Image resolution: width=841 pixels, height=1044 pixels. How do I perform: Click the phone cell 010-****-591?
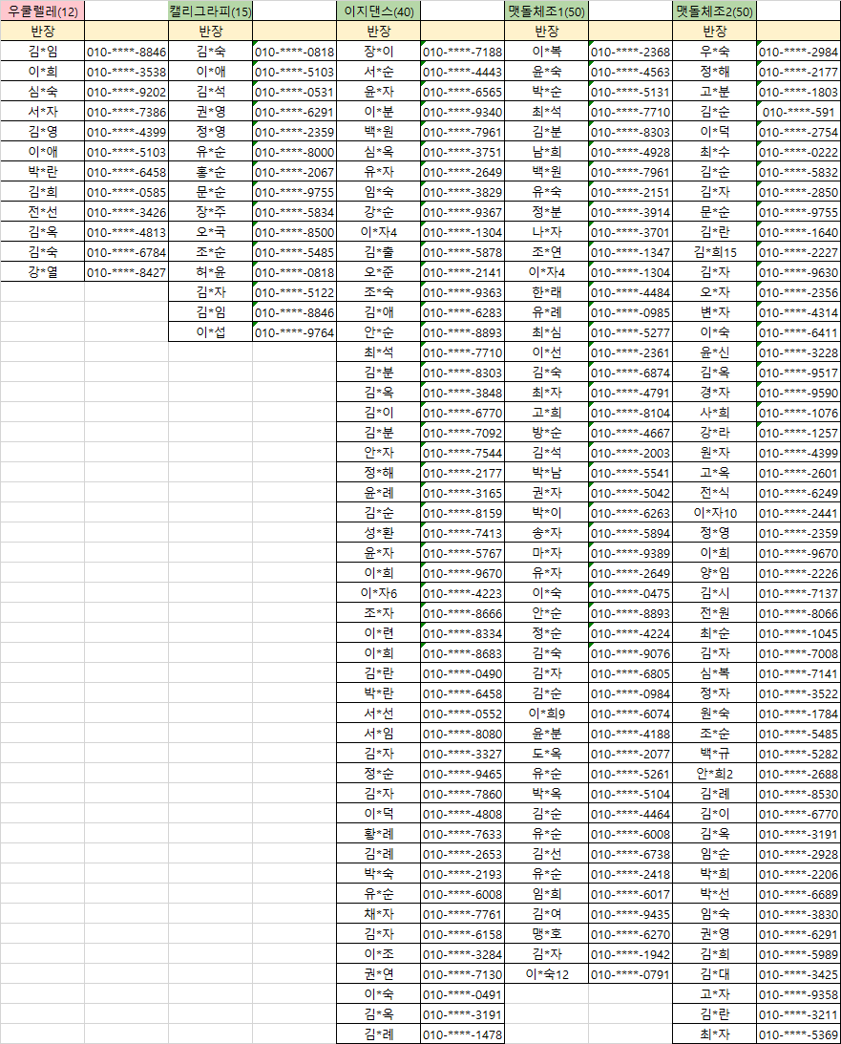(x=798, y=112)
